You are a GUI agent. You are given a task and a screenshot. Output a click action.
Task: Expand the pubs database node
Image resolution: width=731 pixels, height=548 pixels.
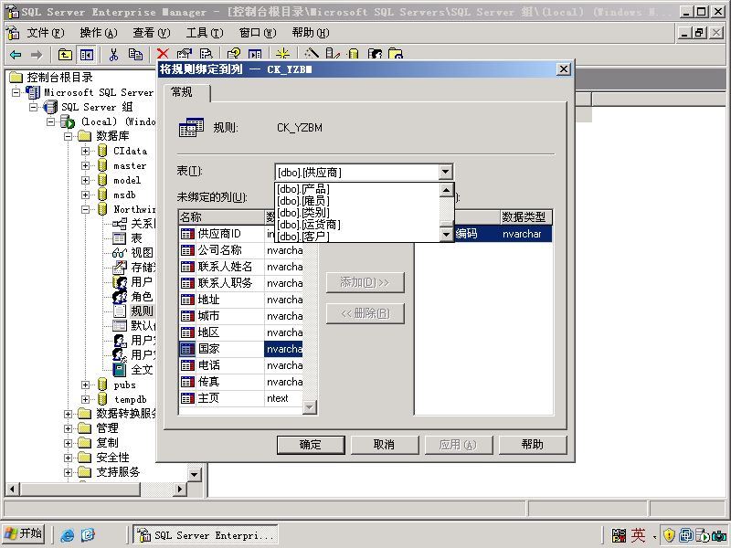point(85,385)
